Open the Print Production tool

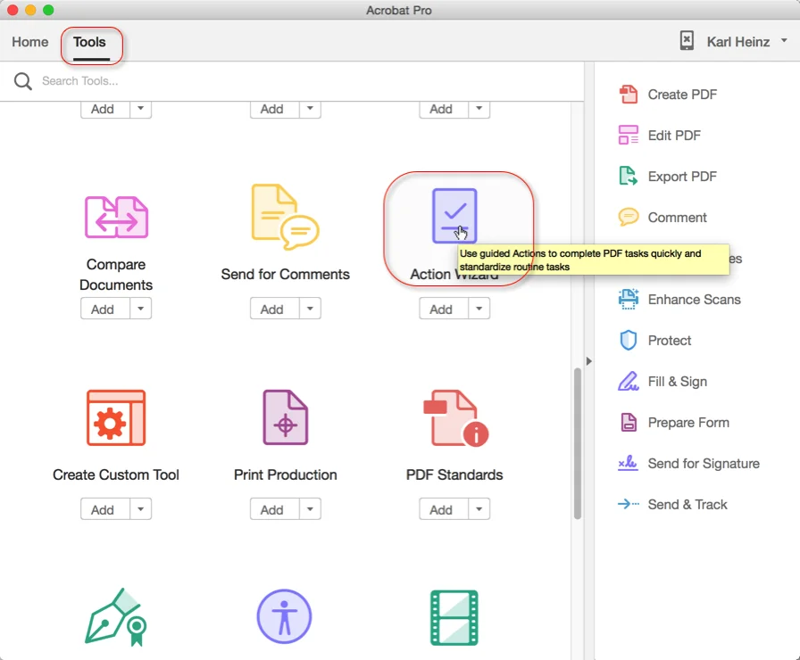284,417
